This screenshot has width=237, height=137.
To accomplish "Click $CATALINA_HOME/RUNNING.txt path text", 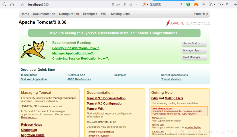I will click(102, 122).
